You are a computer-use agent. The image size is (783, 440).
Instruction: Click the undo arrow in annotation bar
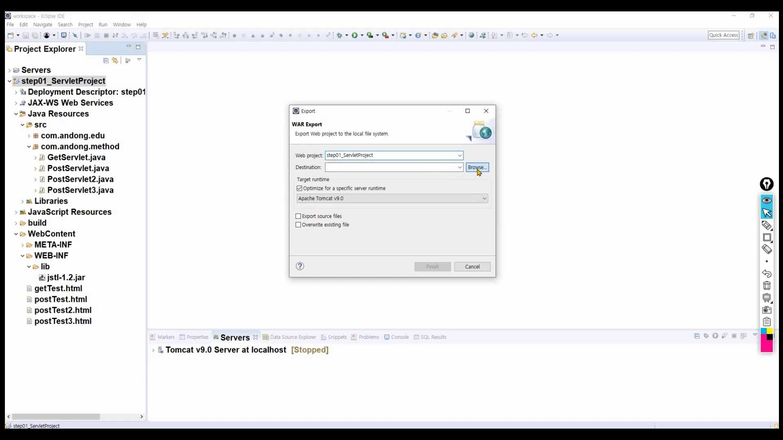pyautogui.click(x=767, y=273)
